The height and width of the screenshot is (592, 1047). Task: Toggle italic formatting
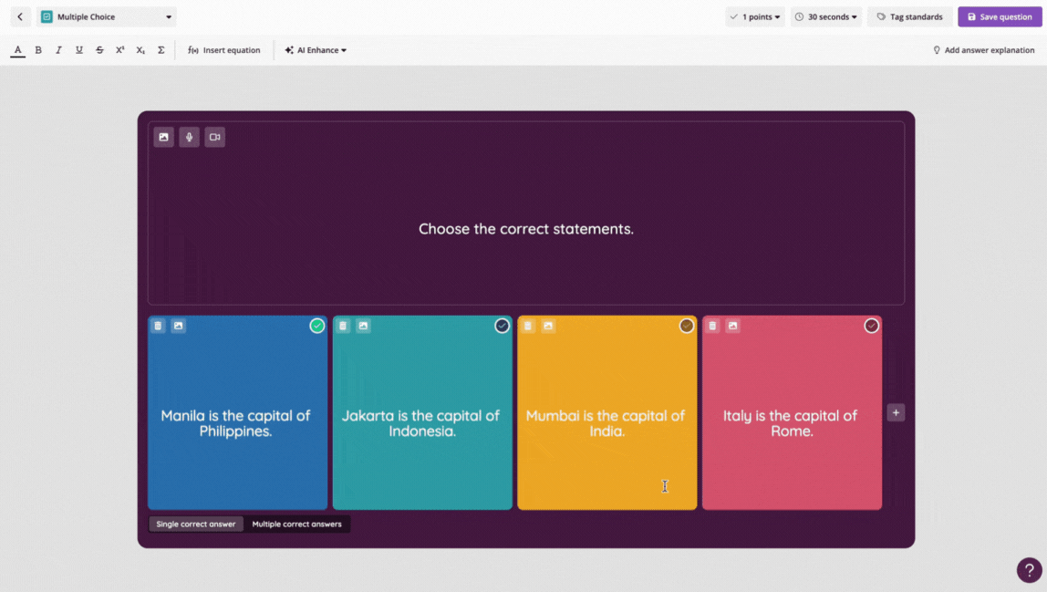[x=58, y=50]
